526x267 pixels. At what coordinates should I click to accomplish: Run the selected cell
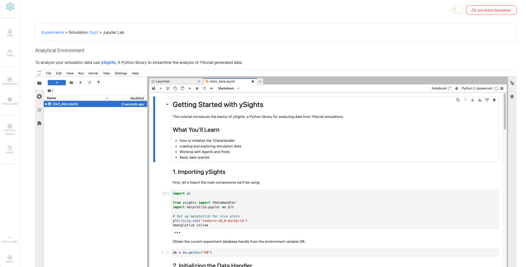pyautogui.click(x=190, y=88)
